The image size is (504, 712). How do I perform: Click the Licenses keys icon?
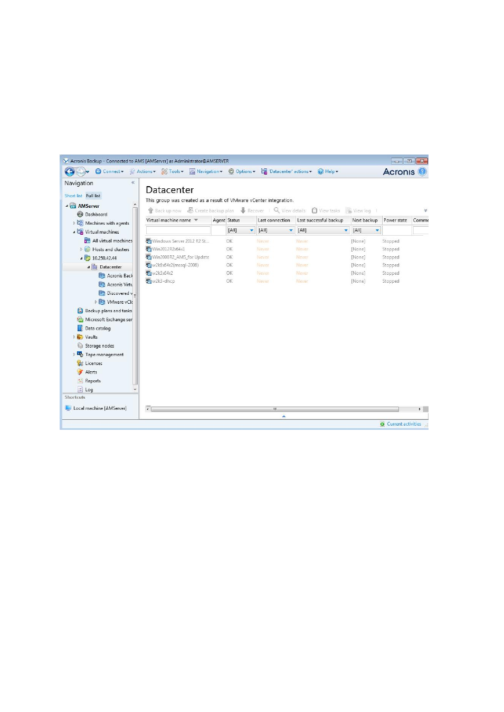coord(80,363)
